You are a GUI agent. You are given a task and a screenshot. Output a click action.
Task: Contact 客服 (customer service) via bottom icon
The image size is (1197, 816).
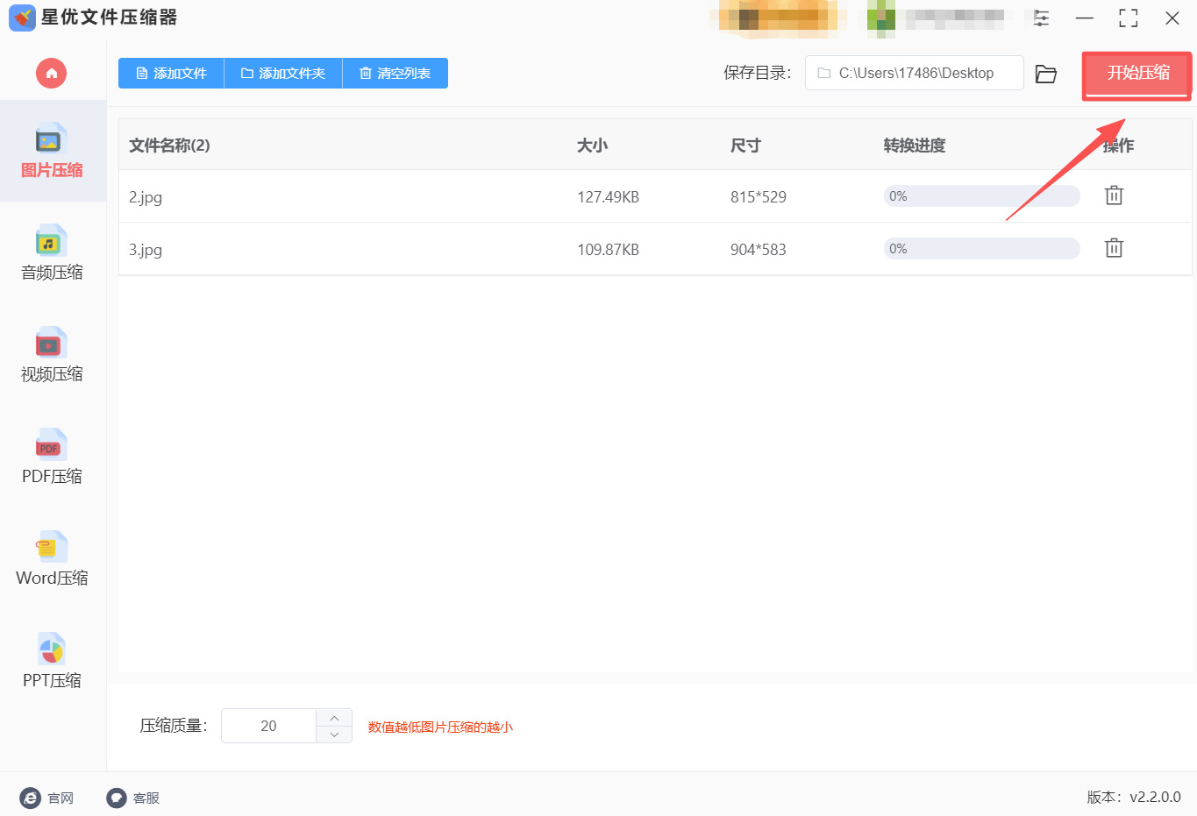point(114,798)
